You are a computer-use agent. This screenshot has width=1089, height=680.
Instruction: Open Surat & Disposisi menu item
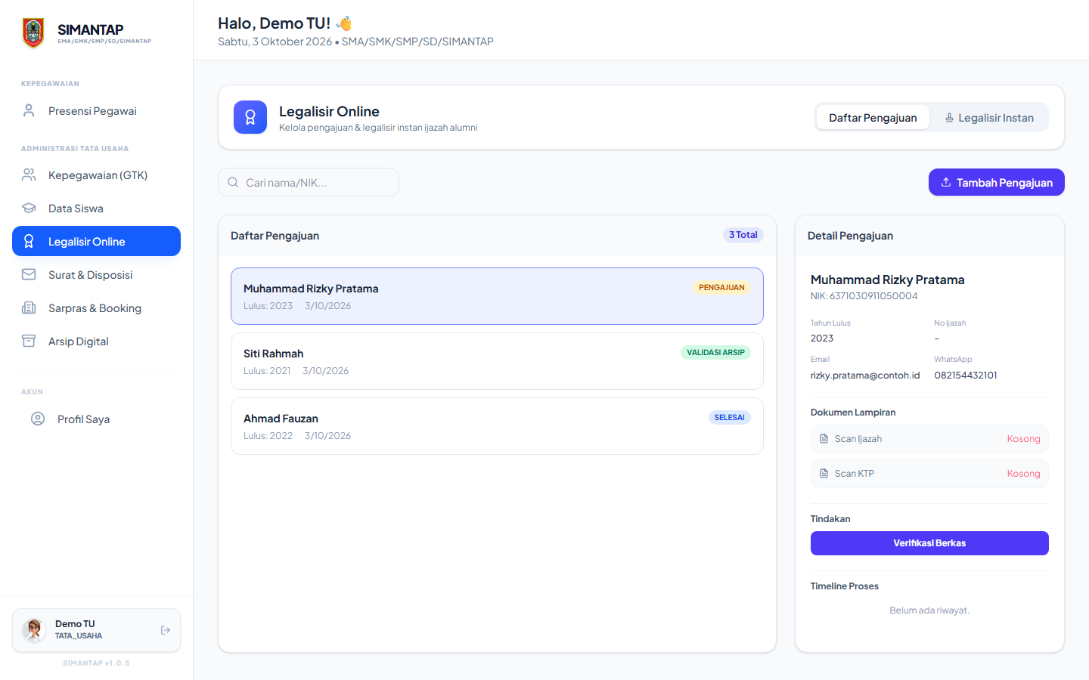(97, 275)
